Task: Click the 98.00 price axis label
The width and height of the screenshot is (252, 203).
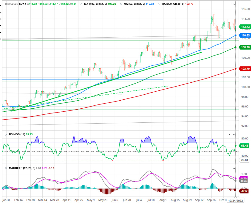Action: coord(245,97)
